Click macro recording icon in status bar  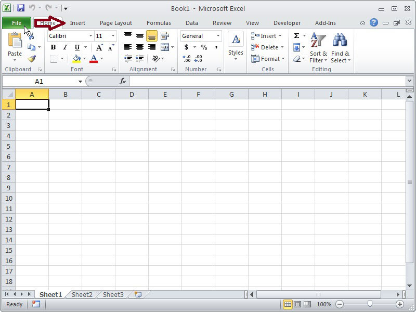click(36, 304)
